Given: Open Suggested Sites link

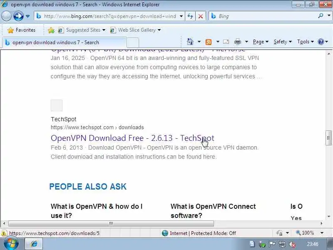Looking at the screenshot, I should [83, 30].
